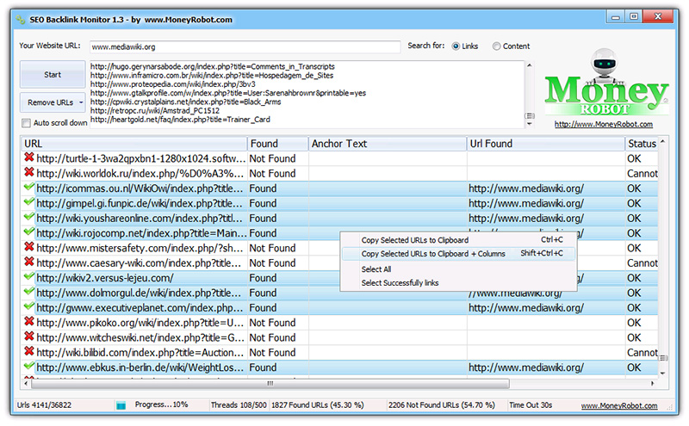The image size is (689, 426).
Task: Click the results table vertical scroll down arrow
Action: [662, 374]
